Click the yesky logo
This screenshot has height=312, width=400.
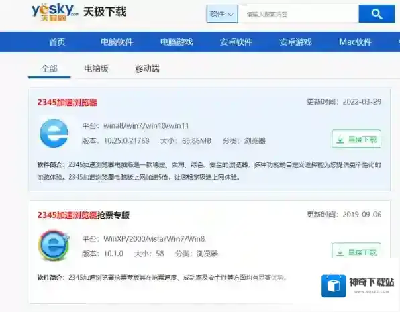[55, 13]
